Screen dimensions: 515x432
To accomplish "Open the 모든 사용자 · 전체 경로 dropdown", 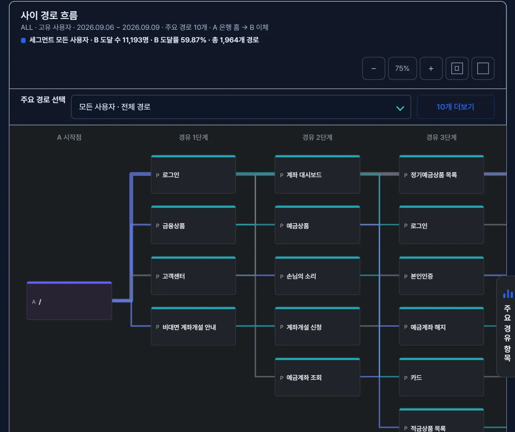I will click(x=241, y=107).
